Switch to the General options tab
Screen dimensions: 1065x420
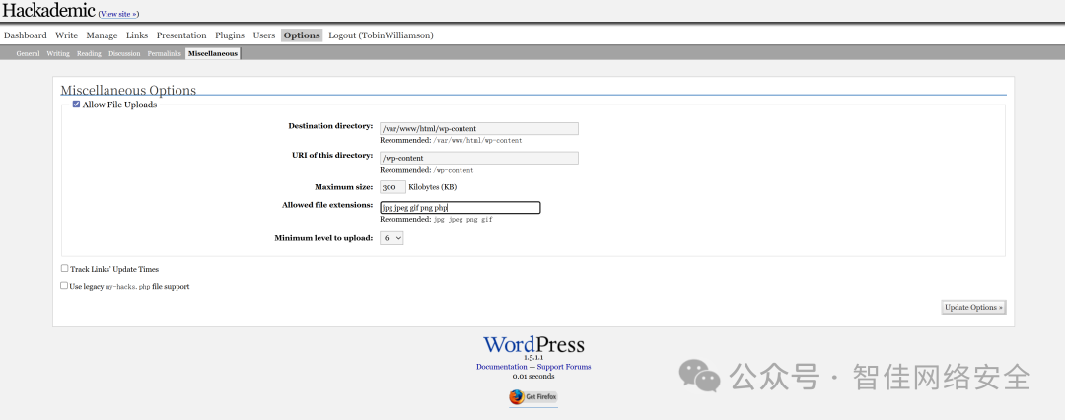[x=28, y=53]
